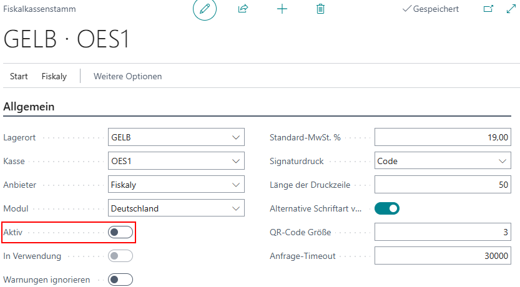Enable the Aktiv toggle
This screenshot has height=287, width=520.
tap(120, 232)
